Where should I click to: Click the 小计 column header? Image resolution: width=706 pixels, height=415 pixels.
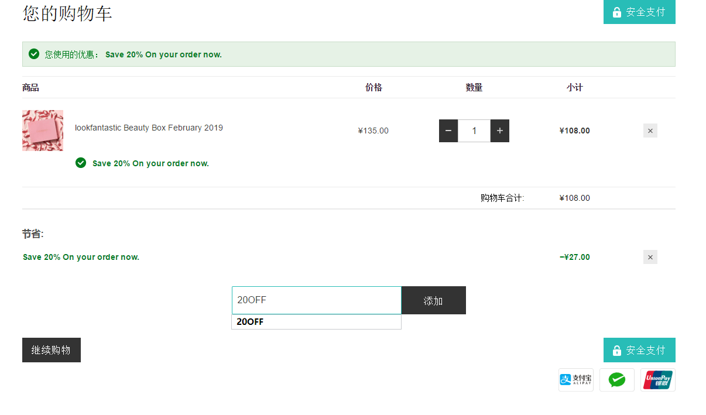(575, 87)
